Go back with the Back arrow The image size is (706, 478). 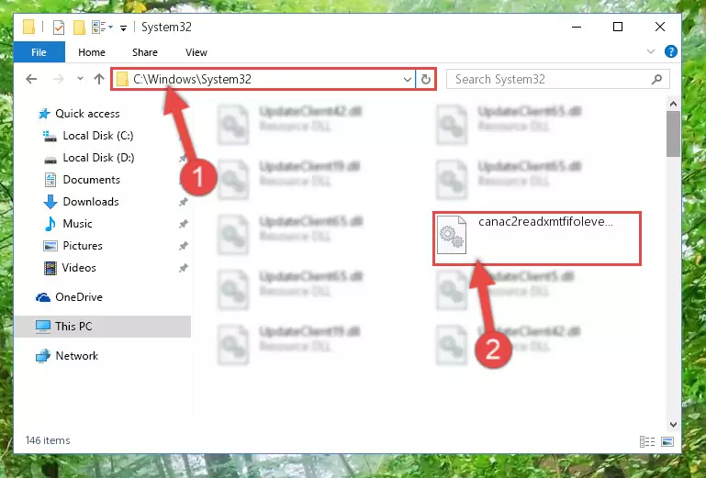click(31, 79)
